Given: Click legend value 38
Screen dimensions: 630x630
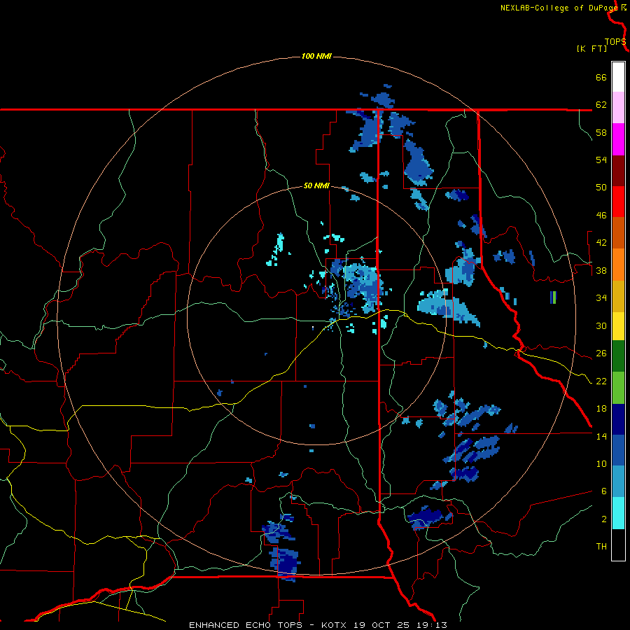Looking at the screenshot, I should [601, 270].
